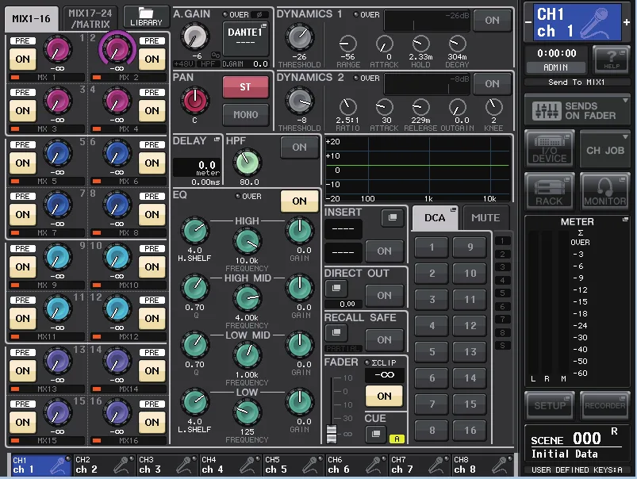Select the CH5 ch 5 microphone strip
This screenshot has width=637, height=479.
click(294, 465)
